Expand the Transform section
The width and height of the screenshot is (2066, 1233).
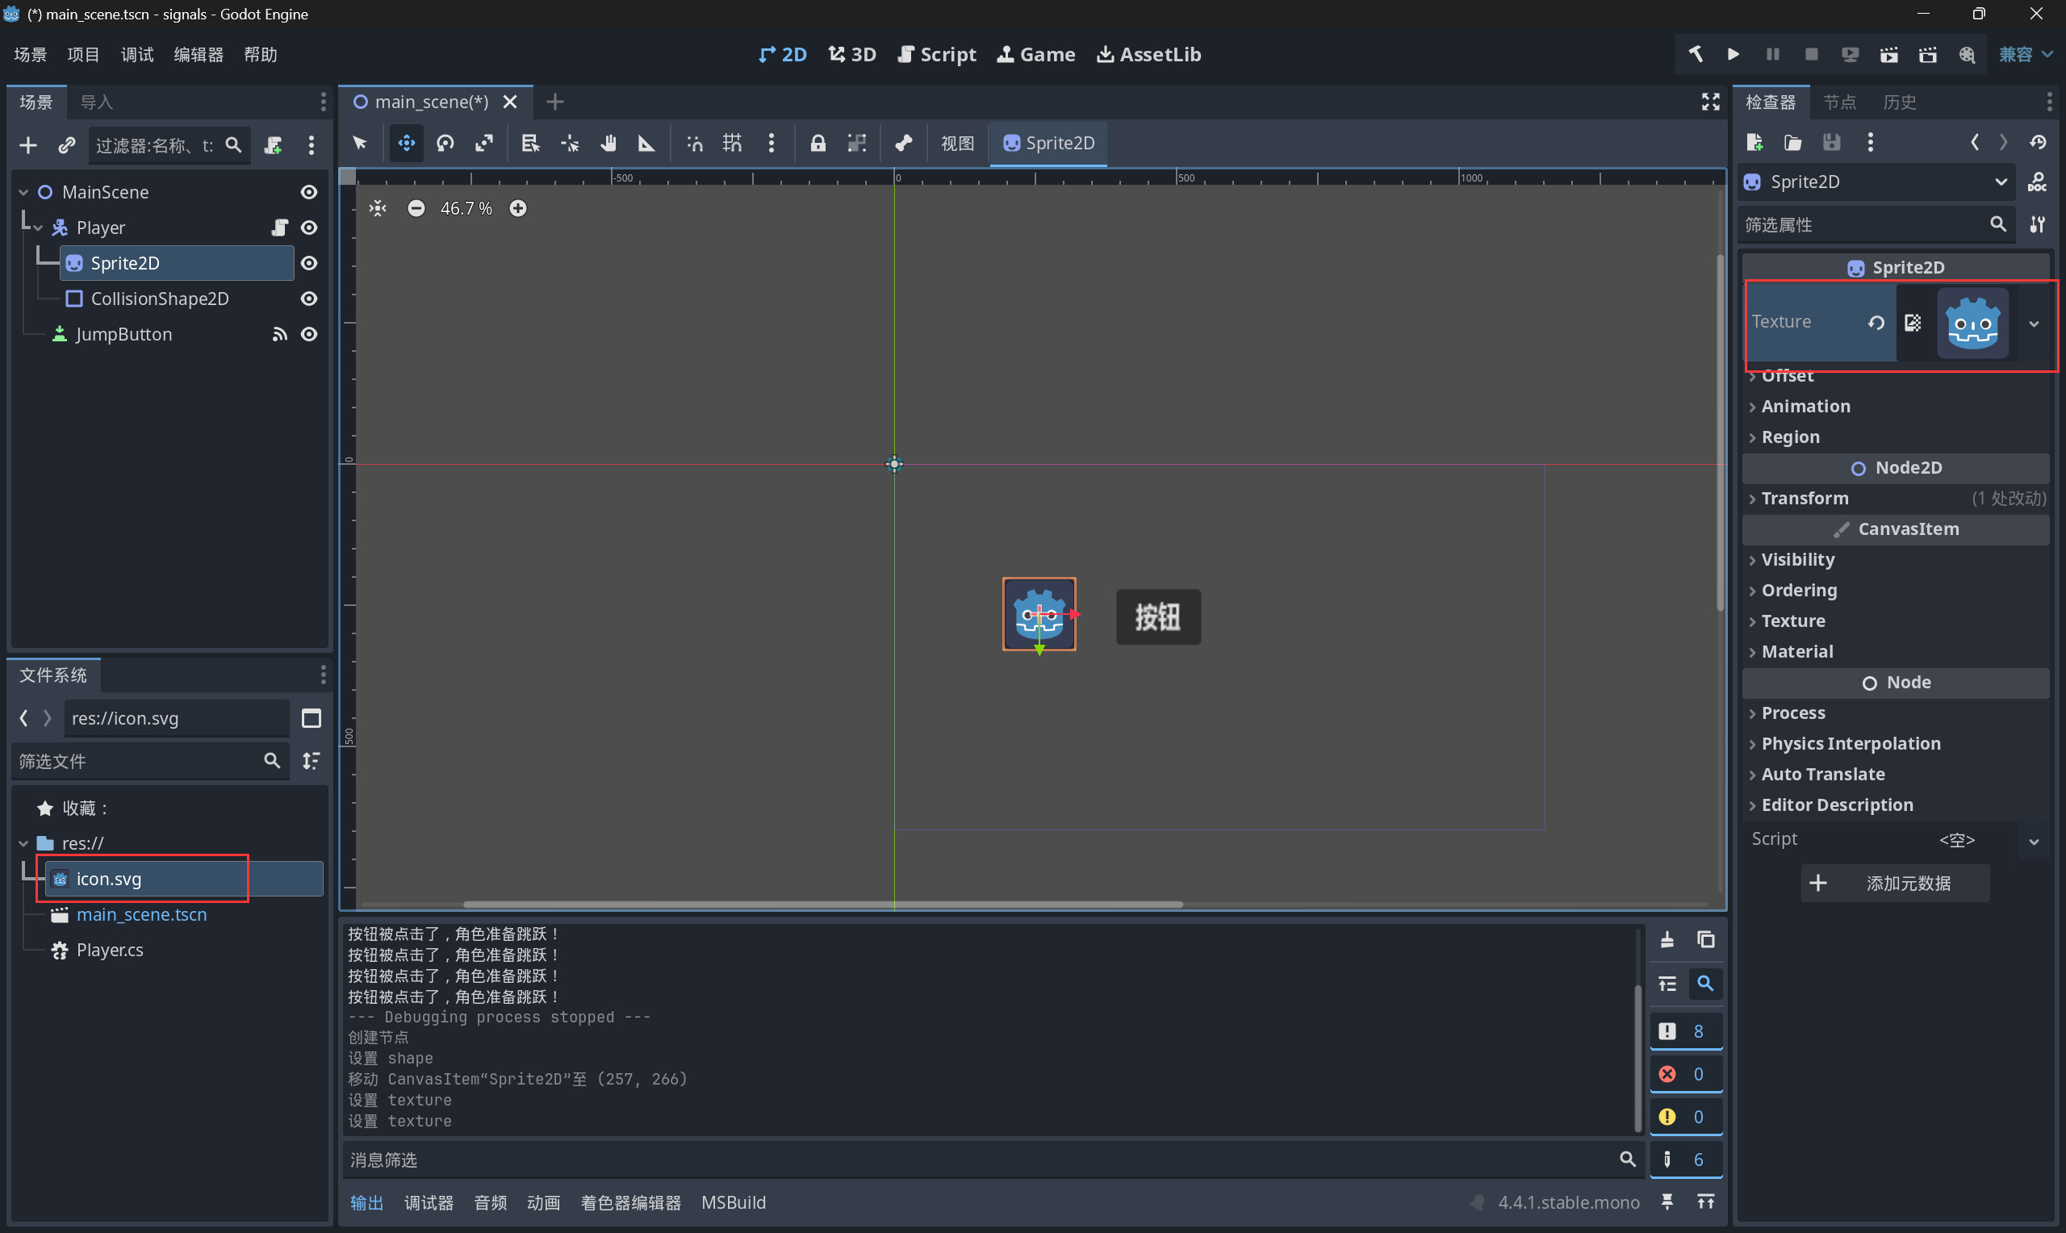(1896, 499)
